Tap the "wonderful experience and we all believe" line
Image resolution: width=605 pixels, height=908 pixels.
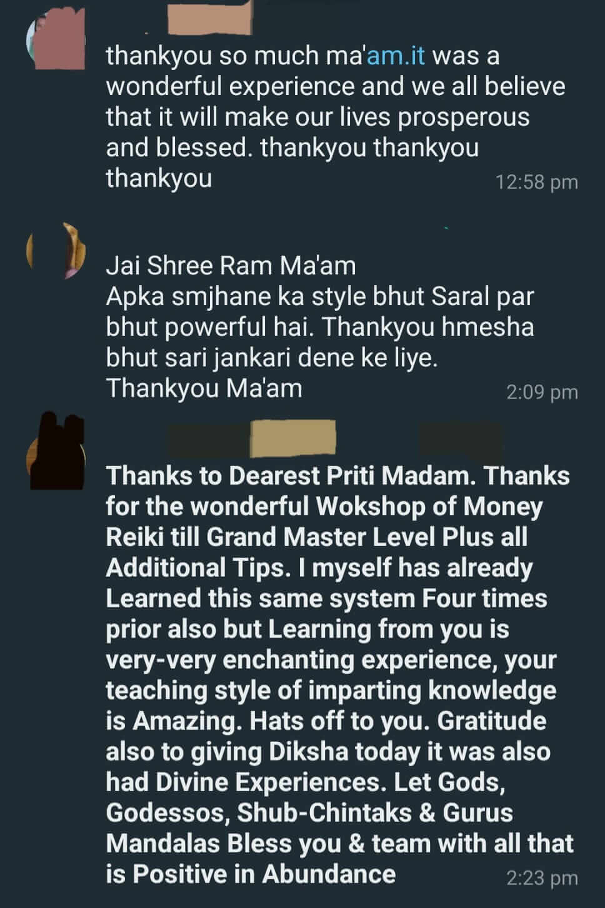coord(335,86)
